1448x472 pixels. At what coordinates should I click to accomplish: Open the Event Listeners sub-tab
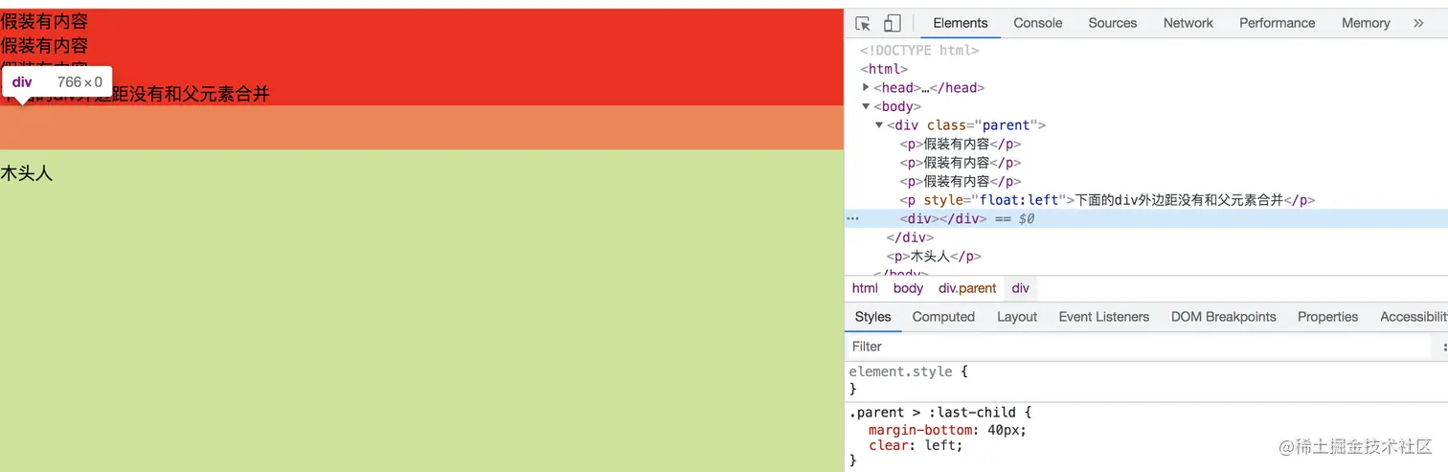point(1103,317)
